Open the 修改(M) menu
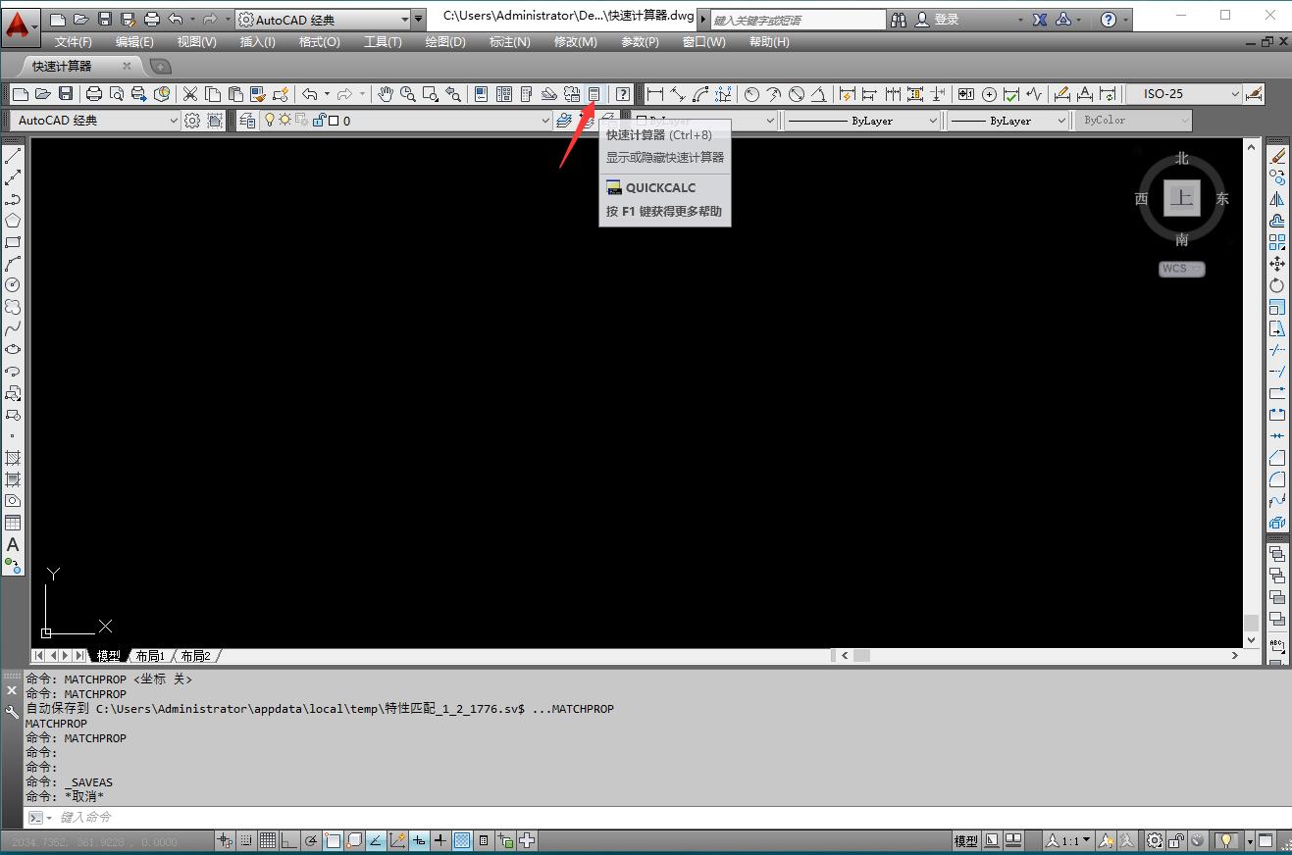1292x855 pixels. point(575,41)
